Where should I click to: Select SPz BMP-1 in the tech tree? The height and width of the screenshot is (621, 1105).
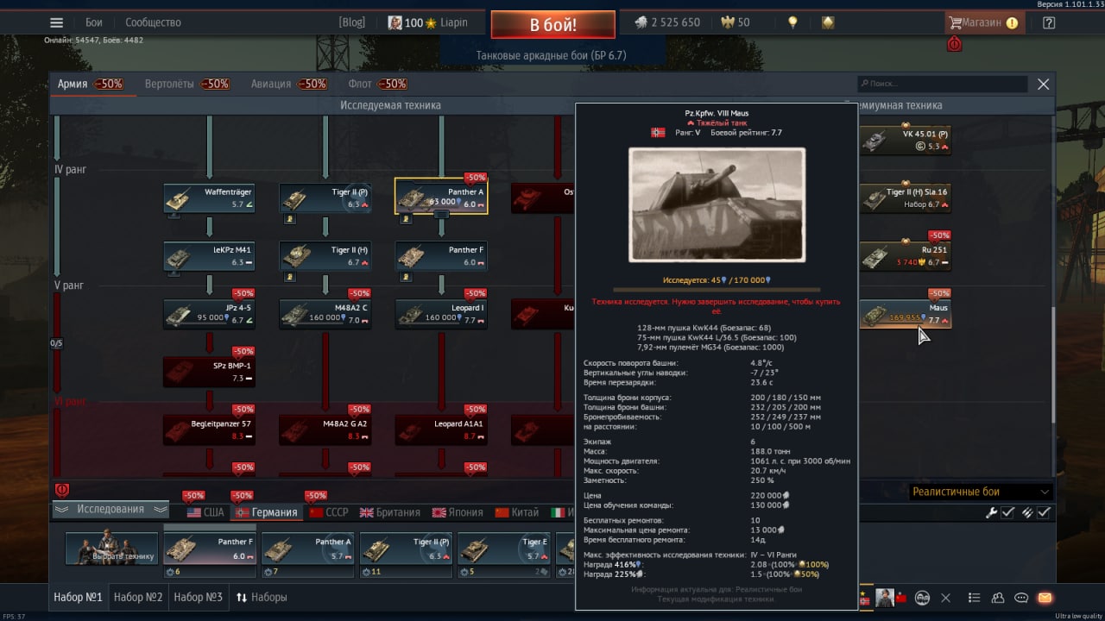coord(209,372)
